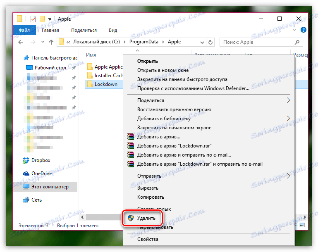Select the Installer Cach... folder

point(105,76)
